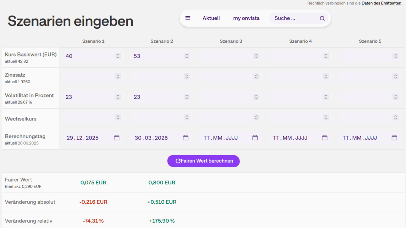Open the calendar picker for Szenario 4
This screenshot has width=406, height=228.
tap(325, 138)
